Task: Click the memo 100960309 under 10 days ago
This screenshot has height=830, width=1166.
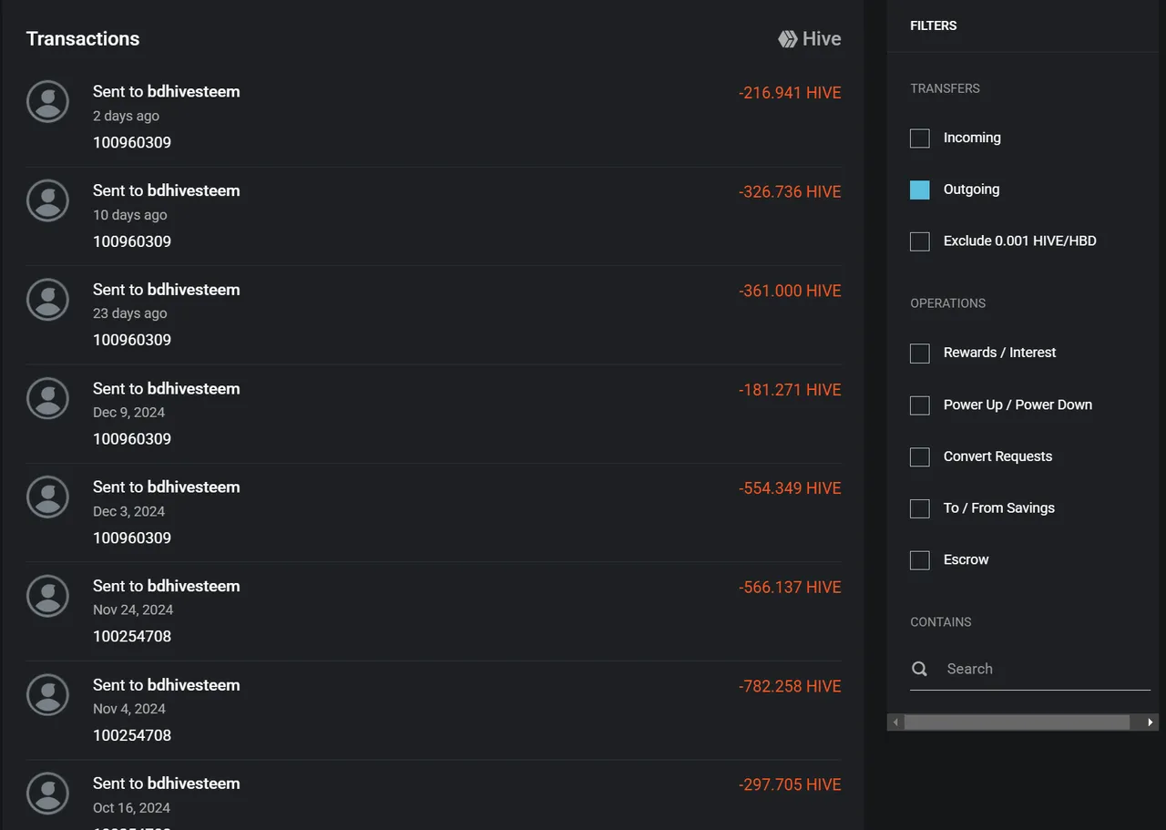Action: point(132,241)
